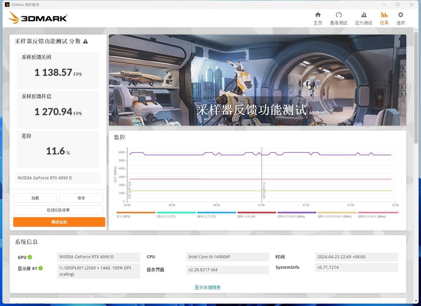Switch to the 压力测试 tab
The width and height of the screenshot is (421, 306).
point(363,23)
